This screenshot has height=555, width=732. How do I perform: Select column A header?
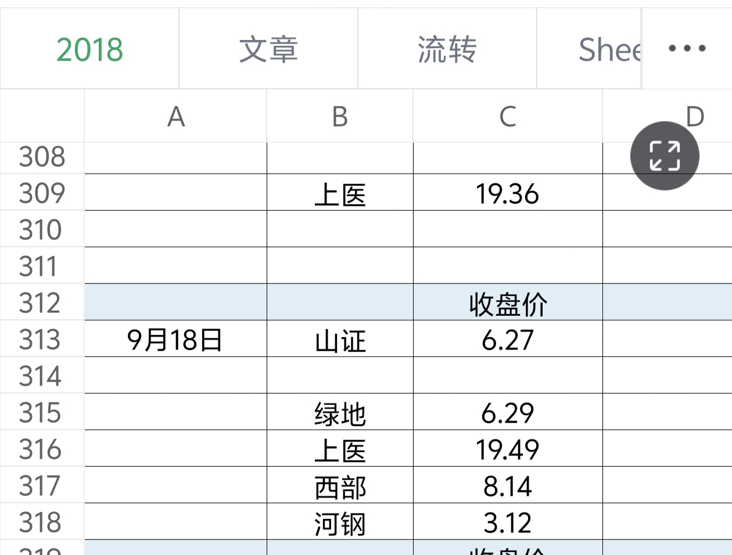175,116
